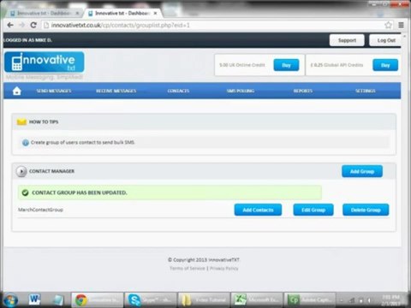Image resolution: width=411 pixels, height=308 pixels.
Task: Open the Receive Messages menu
Action: pos(116,91)
